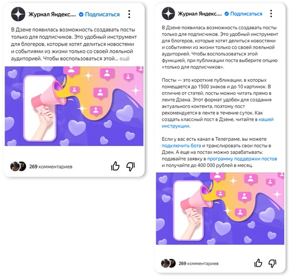Dislike the right post with thumbs down

pyautogui.click(x=272, y=263)
